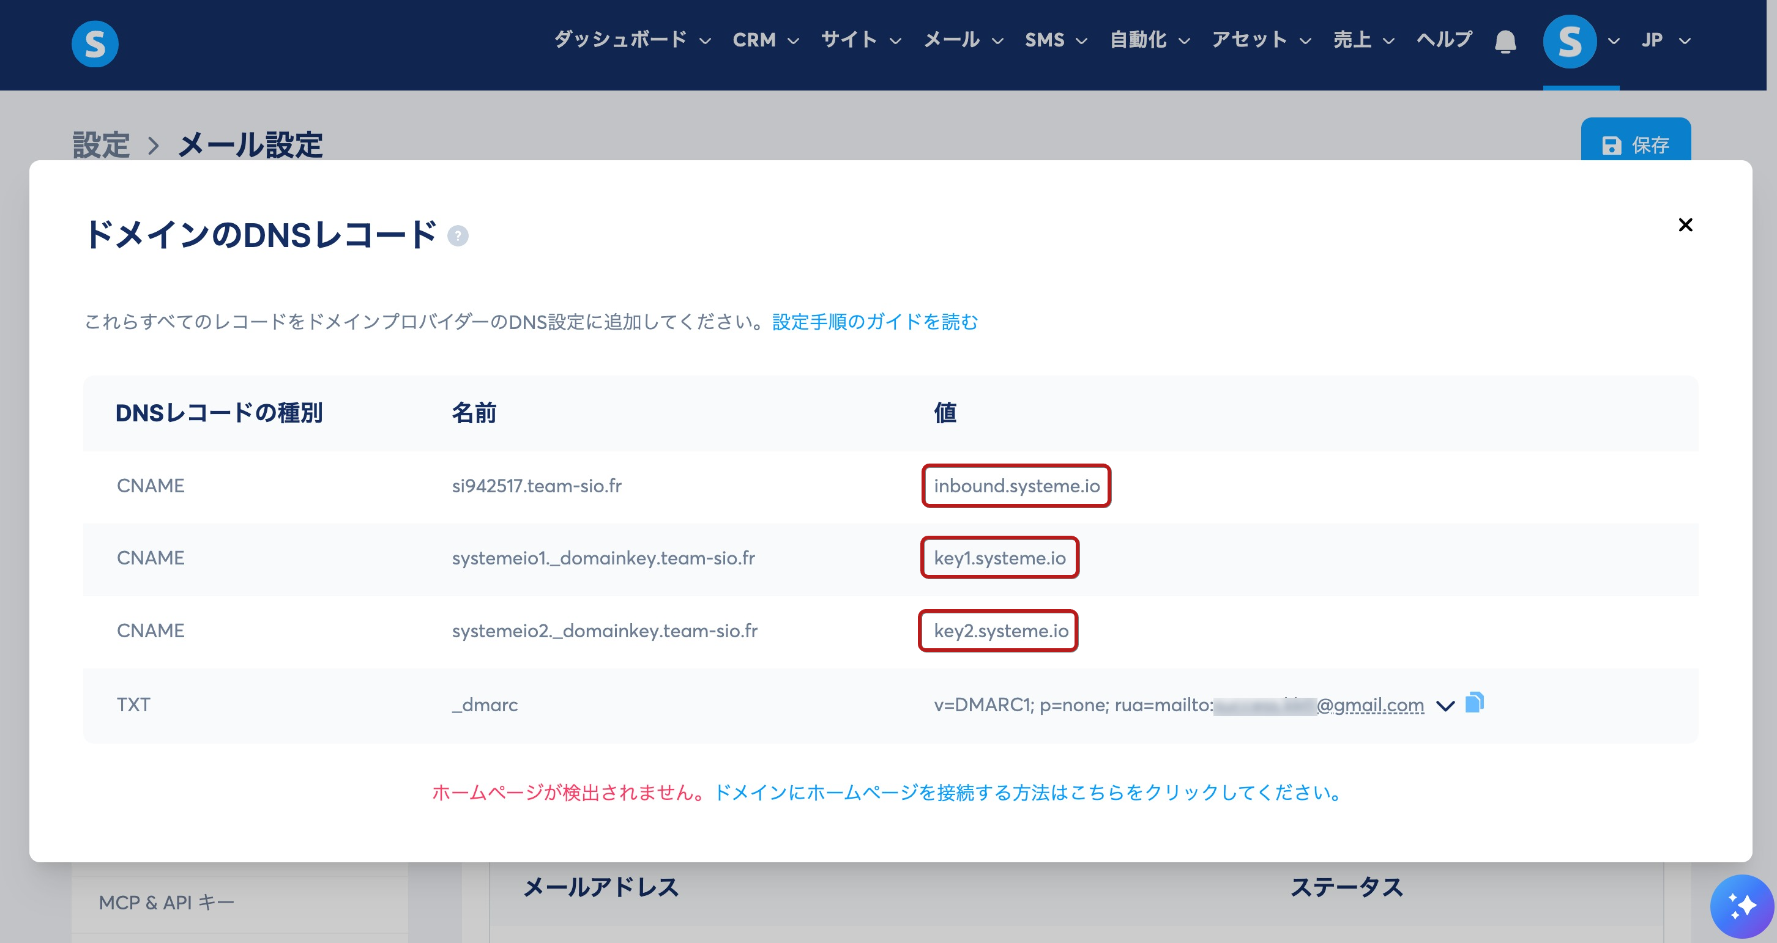Close the DNS records dialog

point(1685,224)
